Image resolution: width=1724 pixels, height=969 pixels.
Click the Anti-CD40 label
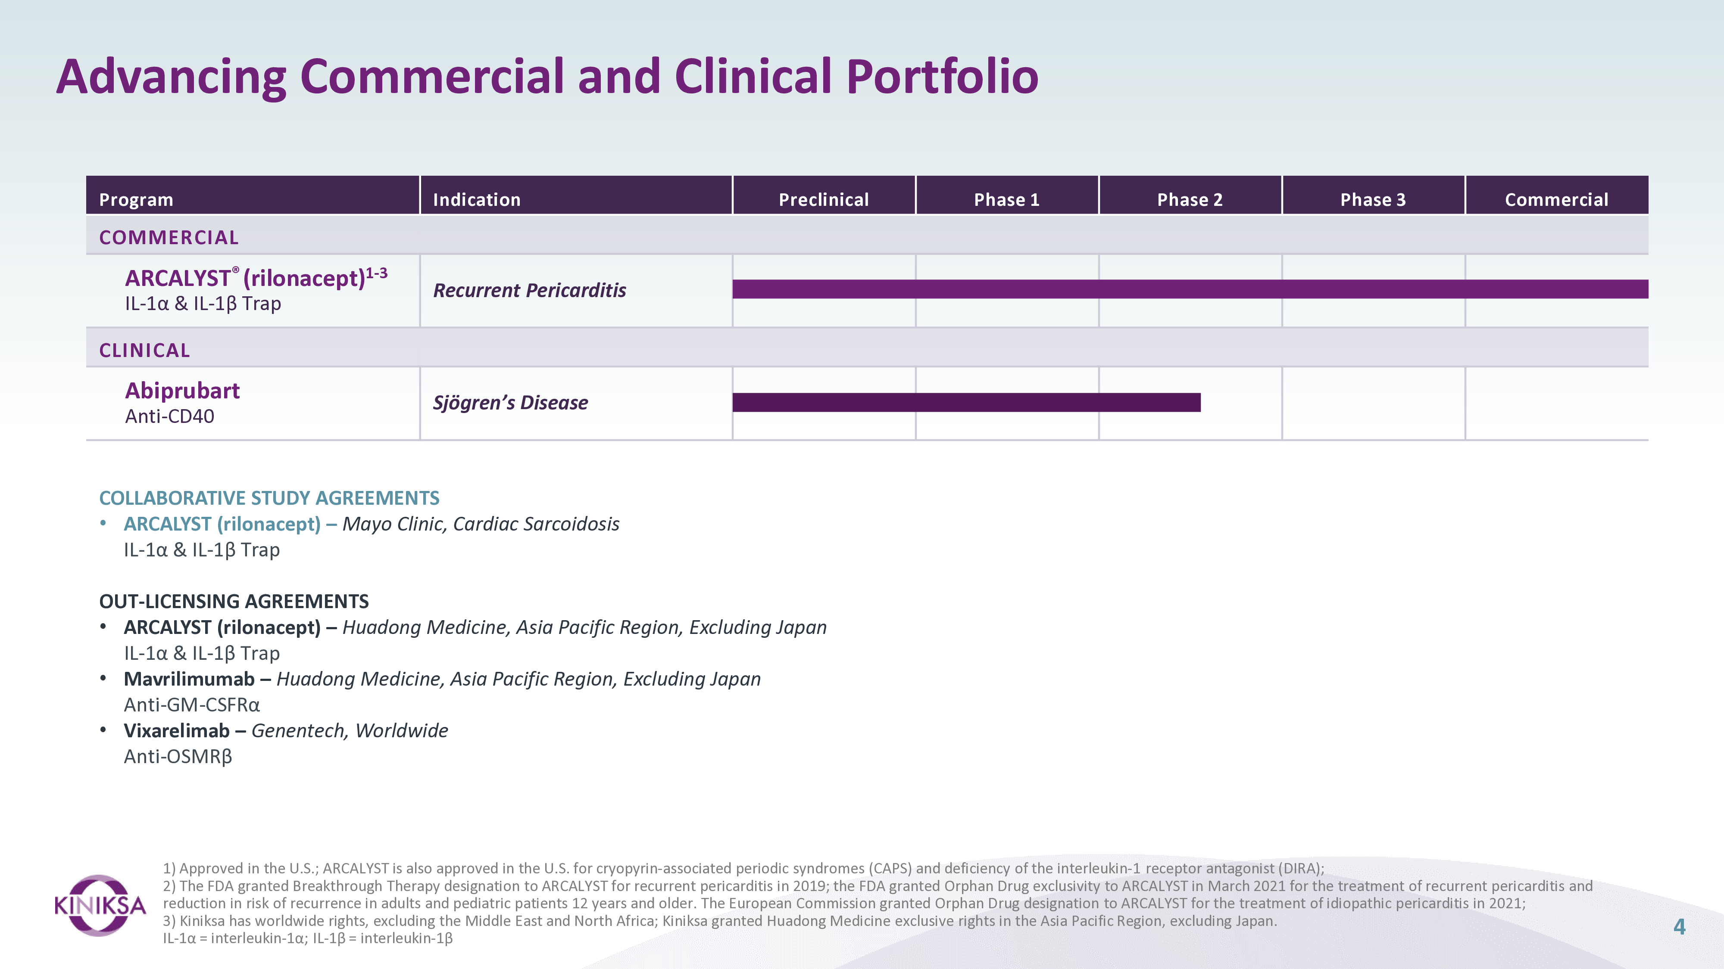(169, 416)
